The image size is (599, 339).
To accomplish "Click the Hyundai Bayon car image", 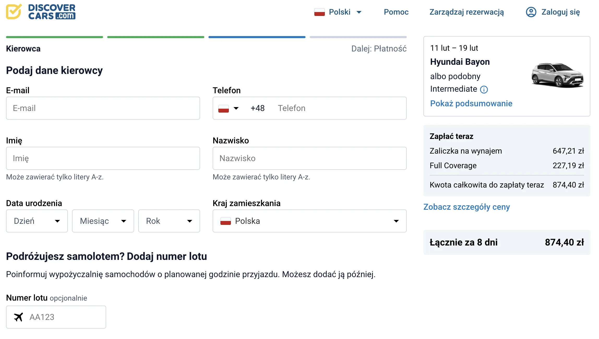I will 557,75.
